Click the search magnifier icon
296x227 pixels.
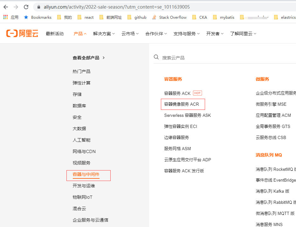click(156, 57)
